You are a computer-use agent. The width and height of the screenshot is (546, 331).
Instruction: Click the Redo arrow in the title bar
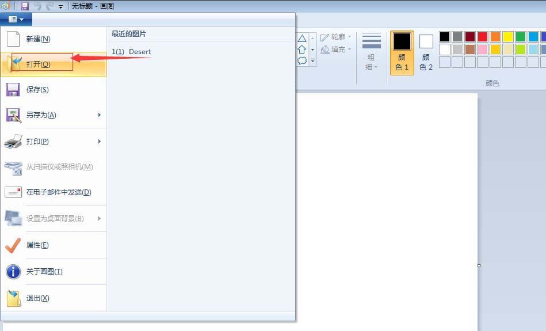coord(49,6)
